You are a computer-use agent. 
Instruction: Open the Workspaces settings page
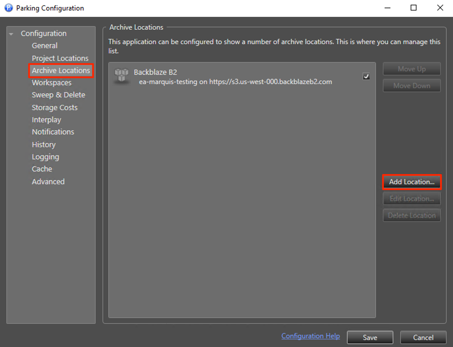click(52, 83)
